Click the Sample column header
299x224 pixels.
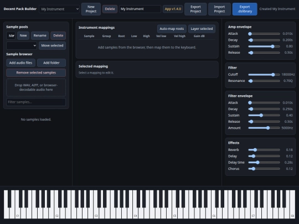click(89, 36)
